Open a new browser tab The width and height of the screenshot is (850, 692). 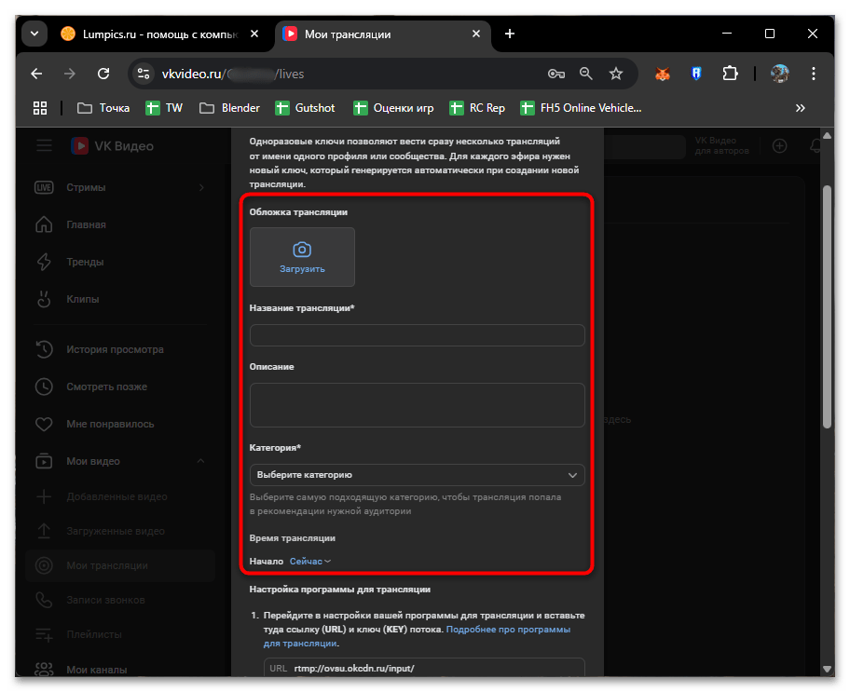510,34
